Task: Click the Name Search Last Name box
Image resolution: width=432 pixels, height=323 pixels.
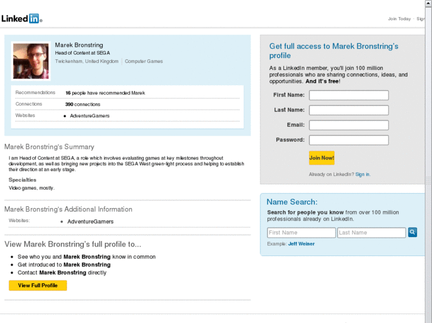Action: point(371,232)
